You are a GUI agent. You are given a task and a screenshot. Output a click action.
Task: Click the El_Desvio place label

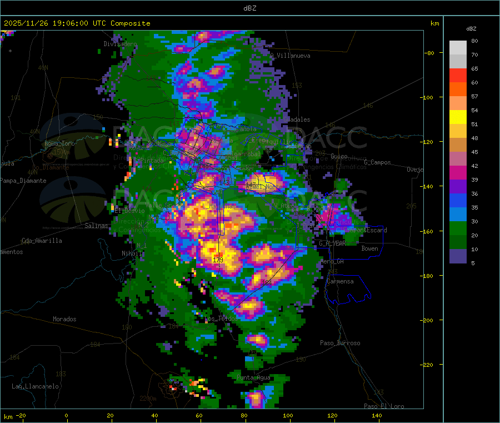(130, 211)
